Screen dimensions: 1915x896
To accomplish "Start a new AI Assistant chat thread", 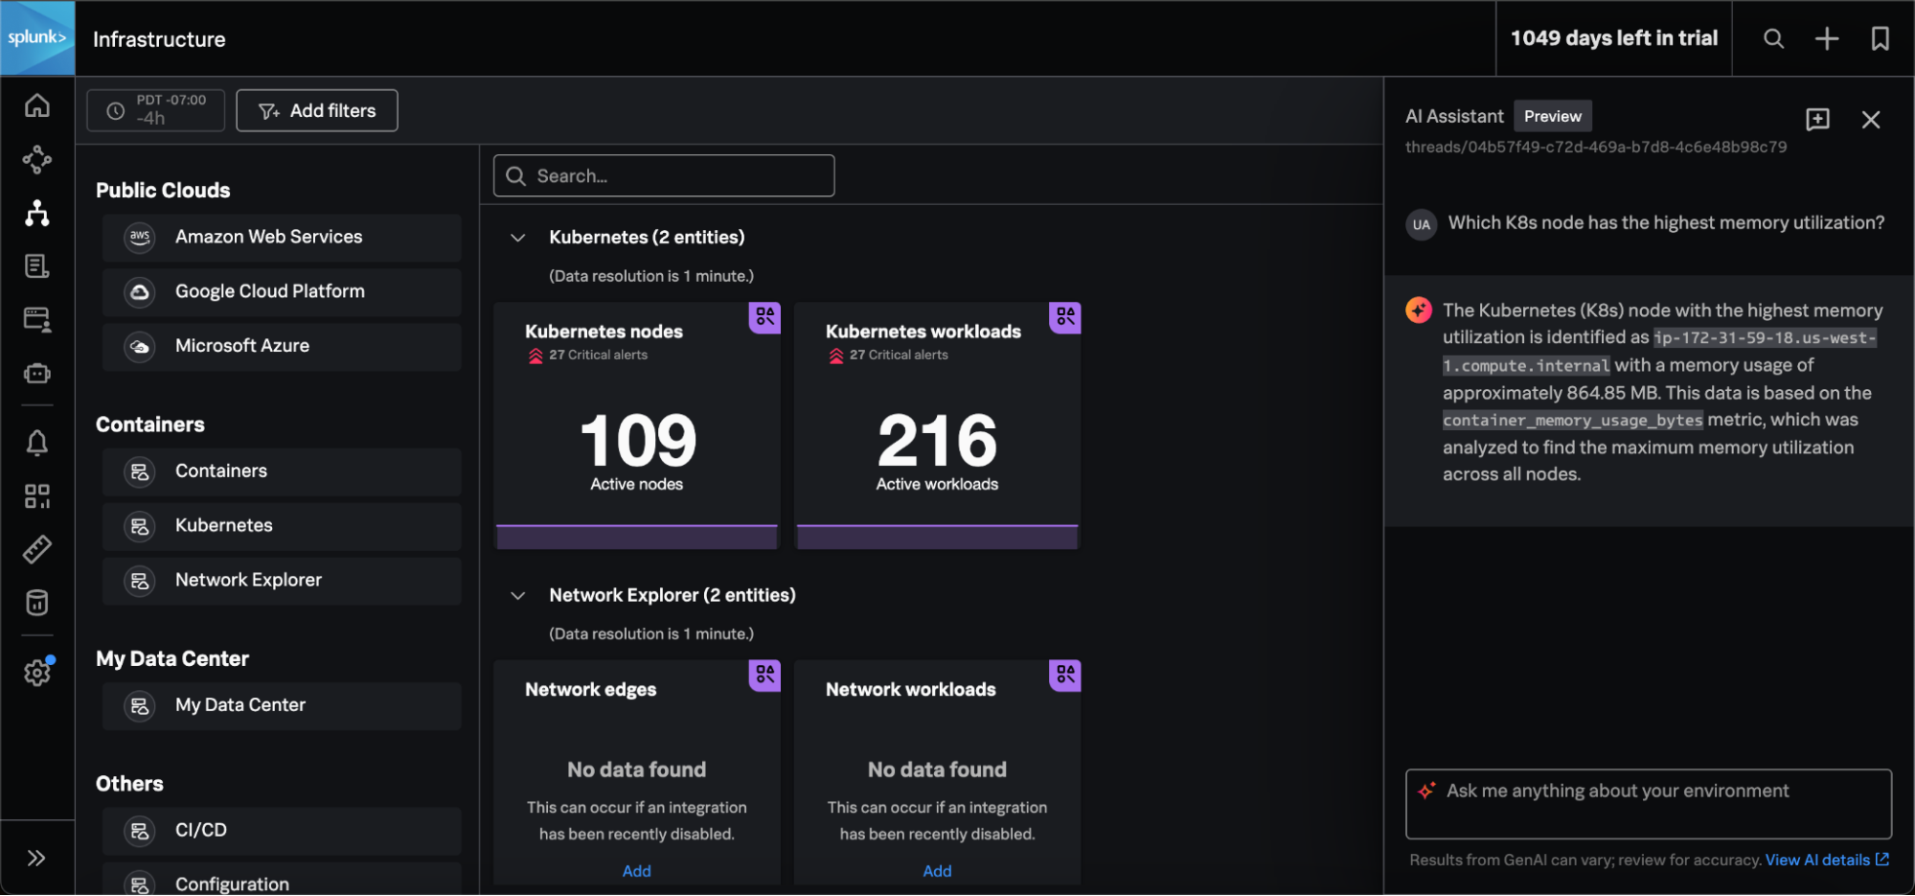I will (1817, 119).
